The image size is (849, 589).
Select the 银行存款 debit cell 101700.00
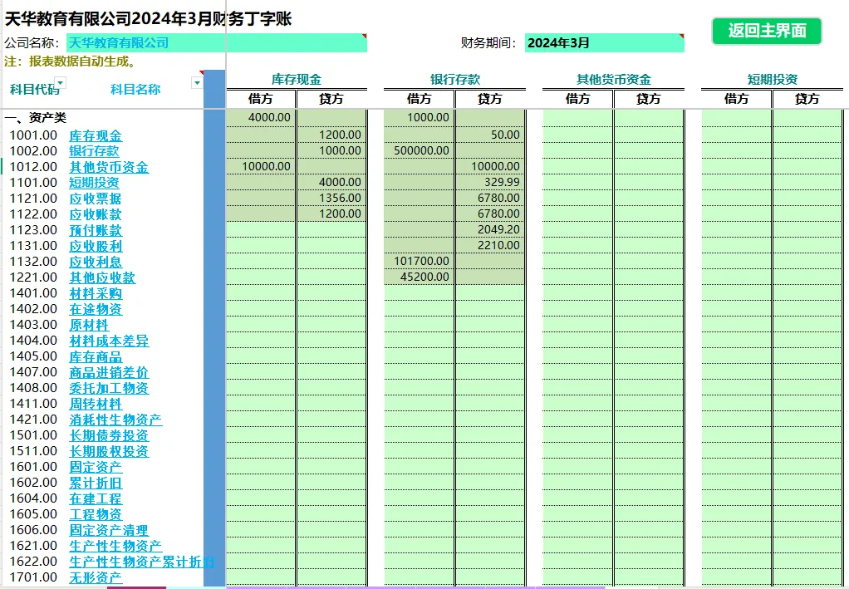[x=419, y=260]
